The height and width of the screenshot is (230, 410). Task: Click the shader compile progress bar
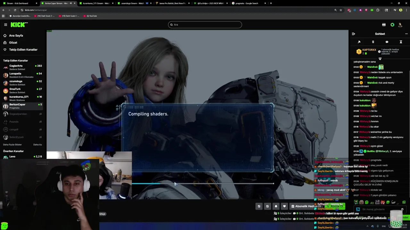point(203,183)
